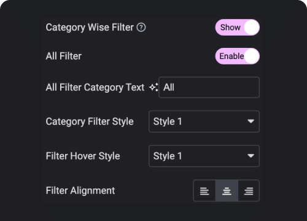Click white knob of the Enable switch

(x=252, y=56)
